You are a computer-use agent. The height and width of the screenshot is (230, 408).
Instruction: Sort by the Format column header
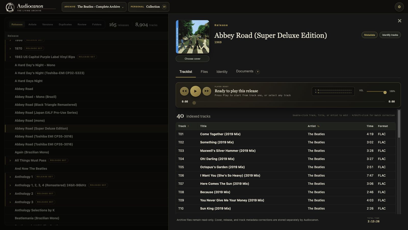click(383, 126)
